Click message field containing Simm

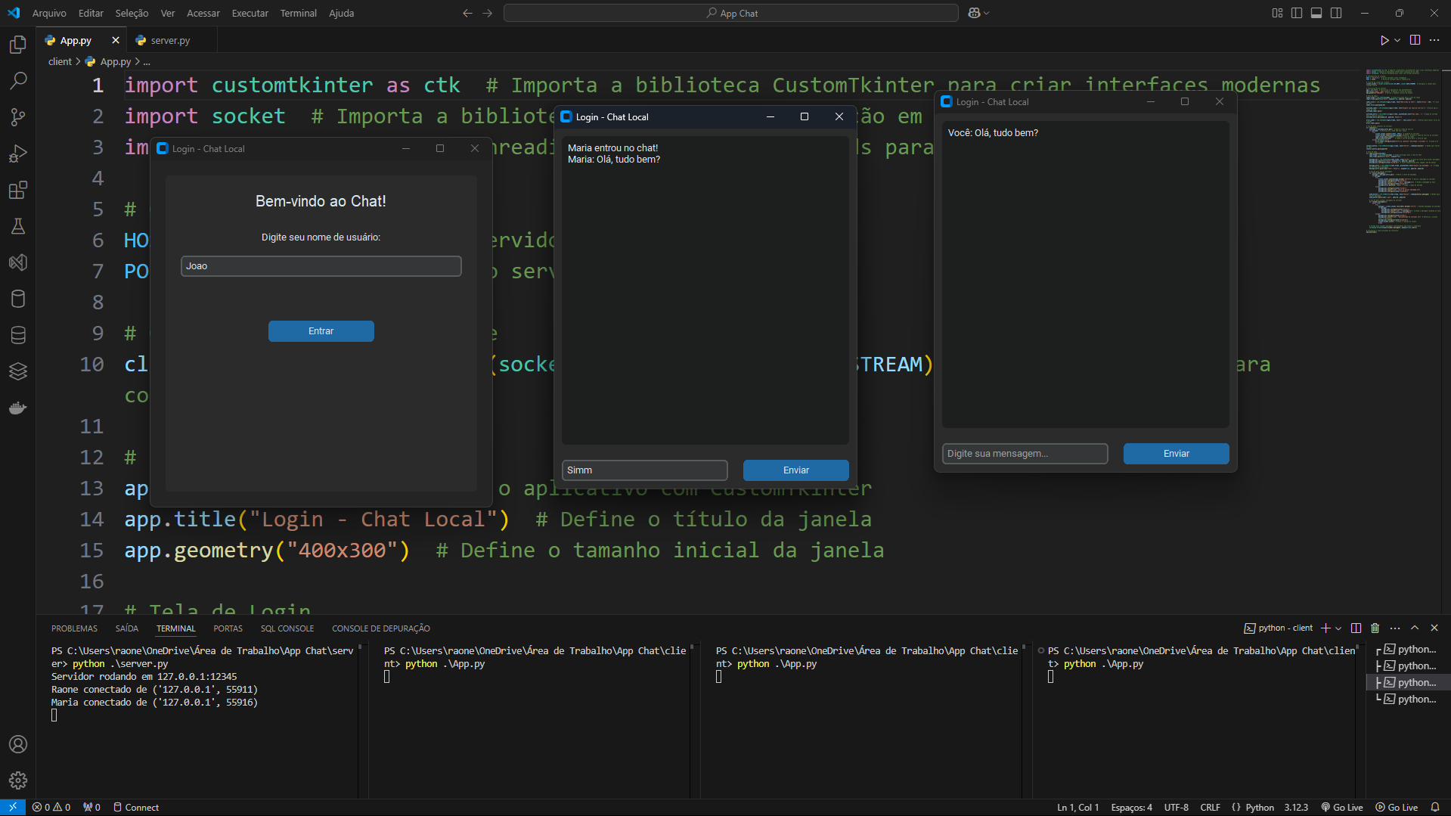click(645, 470)
